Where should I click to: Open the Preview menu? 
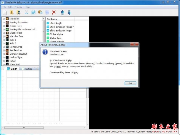tap(19, 7)
